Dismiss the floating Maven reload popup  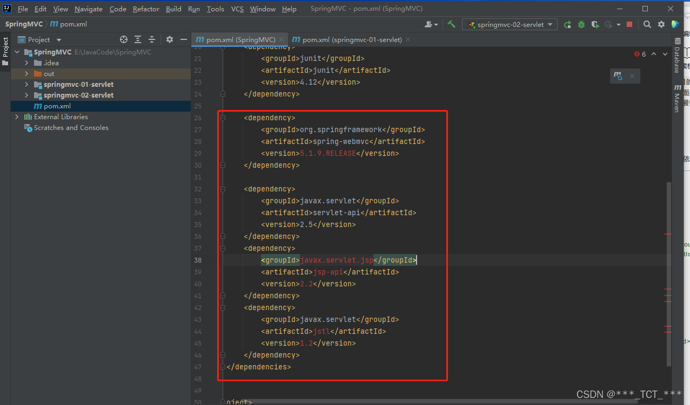pyautogui.click(x=632, y=76)
